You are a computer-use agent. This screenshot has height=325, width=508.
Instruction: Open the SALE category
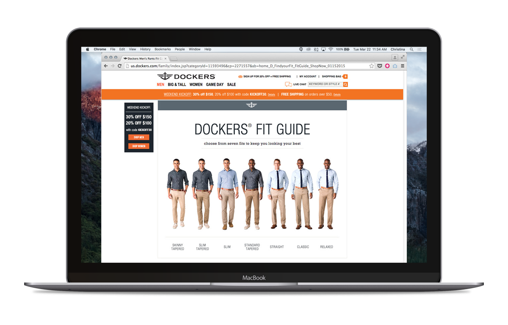point(232,85)
